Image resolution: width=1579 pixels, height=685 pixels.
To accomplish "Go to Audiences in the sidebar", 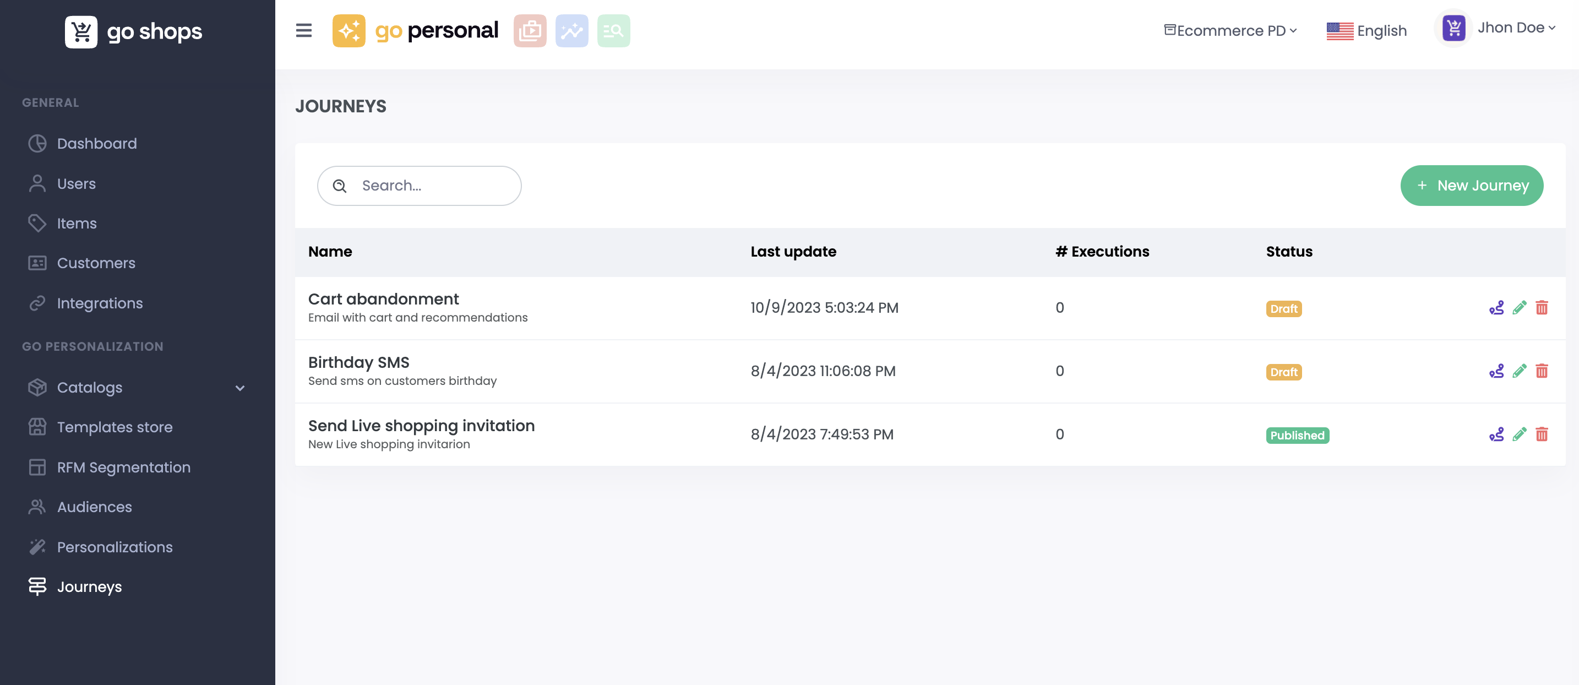I will [94, 507].
